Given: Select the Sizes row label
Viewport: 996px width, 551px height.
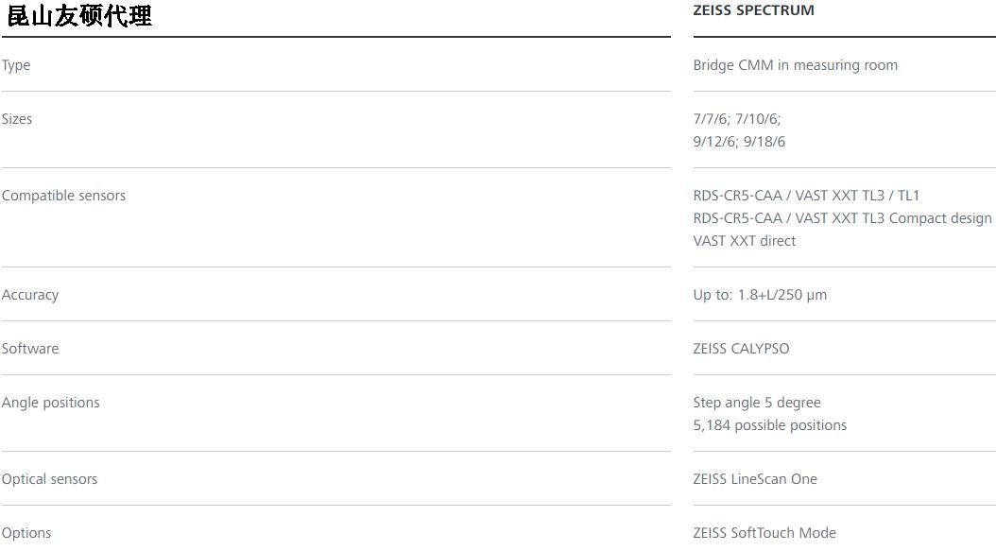Looking at the screenshot, I should 16,119.
